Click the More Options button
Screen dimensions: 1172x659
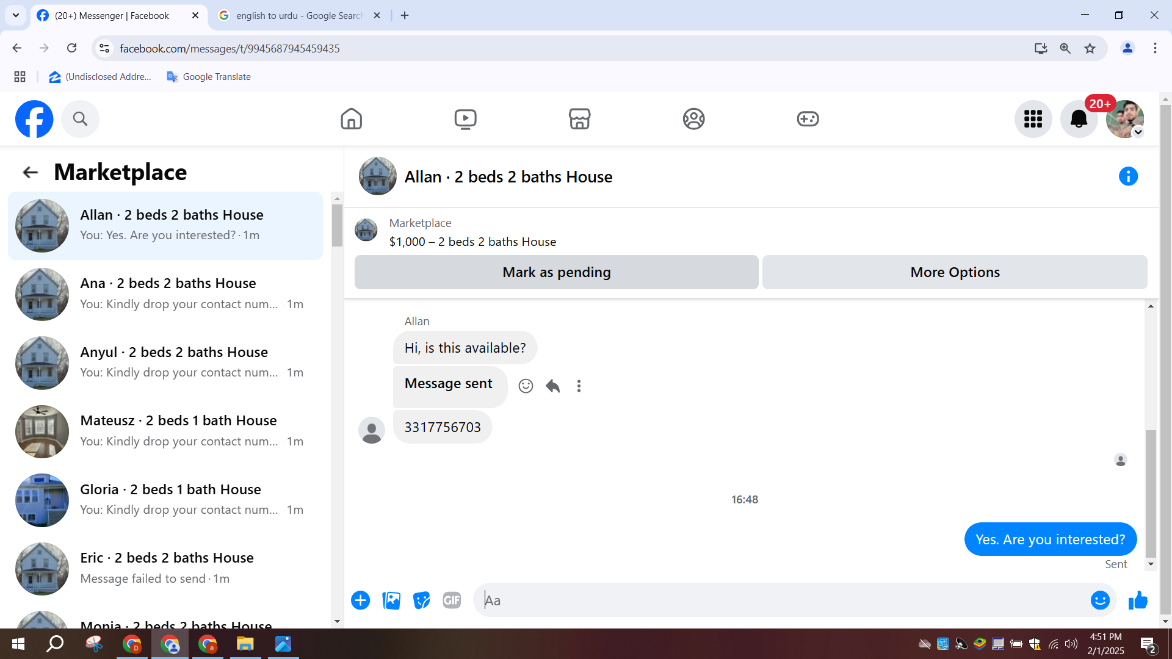tap(955, 272)
